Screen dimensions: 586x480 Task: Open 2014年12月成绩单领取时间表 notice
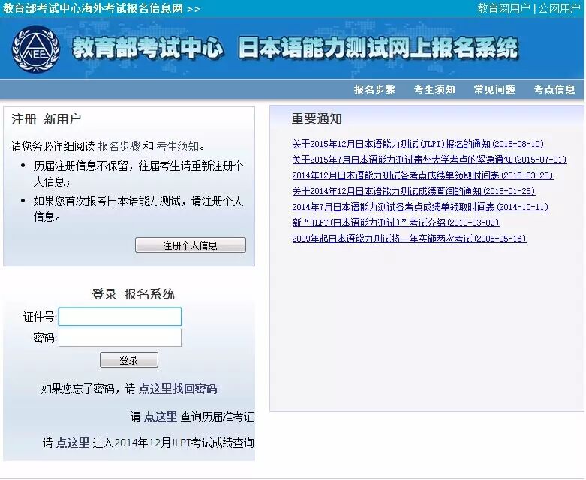coord(422,175)
